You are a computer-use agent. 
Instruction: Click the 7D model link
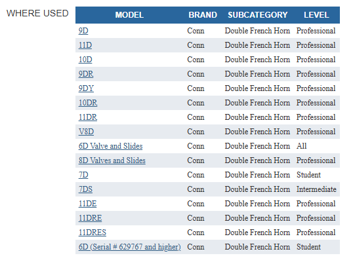pos(83,175)
